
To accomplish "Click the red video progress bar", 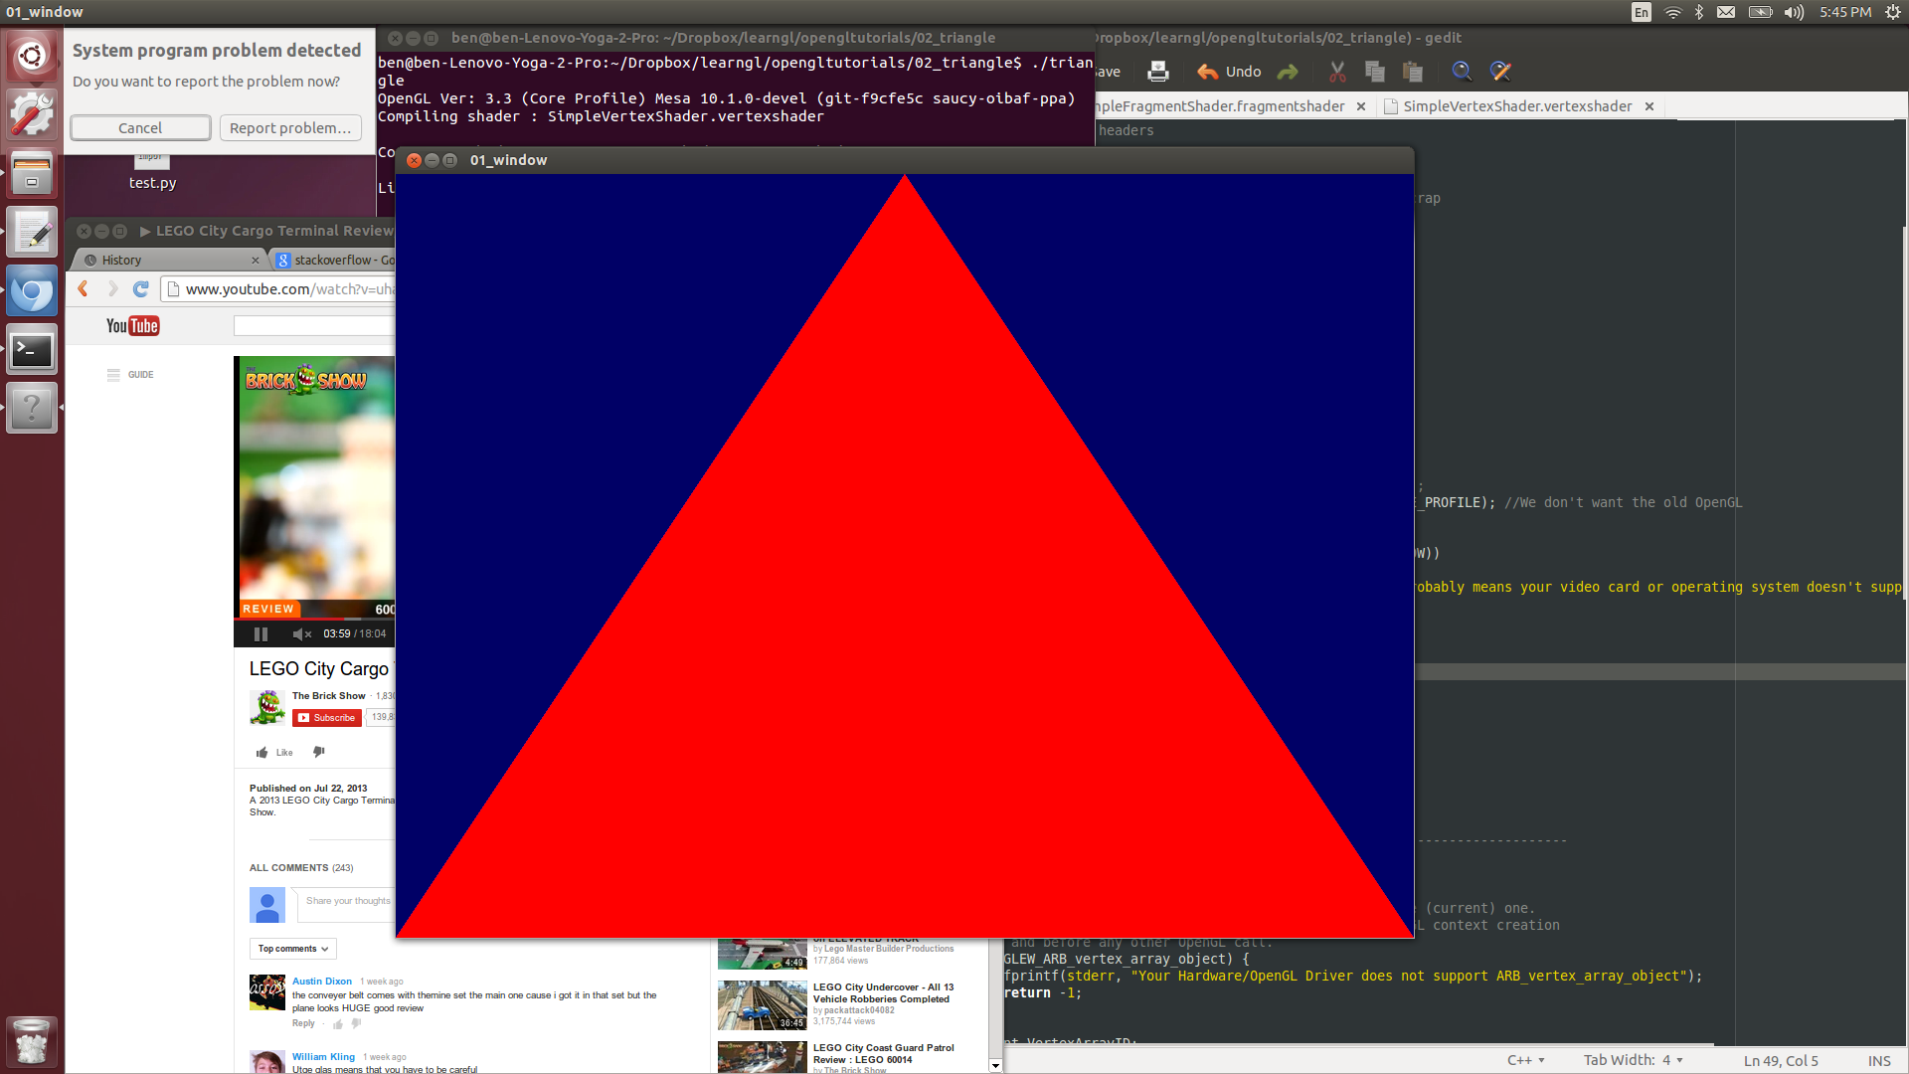I will [x=316, y=619].
